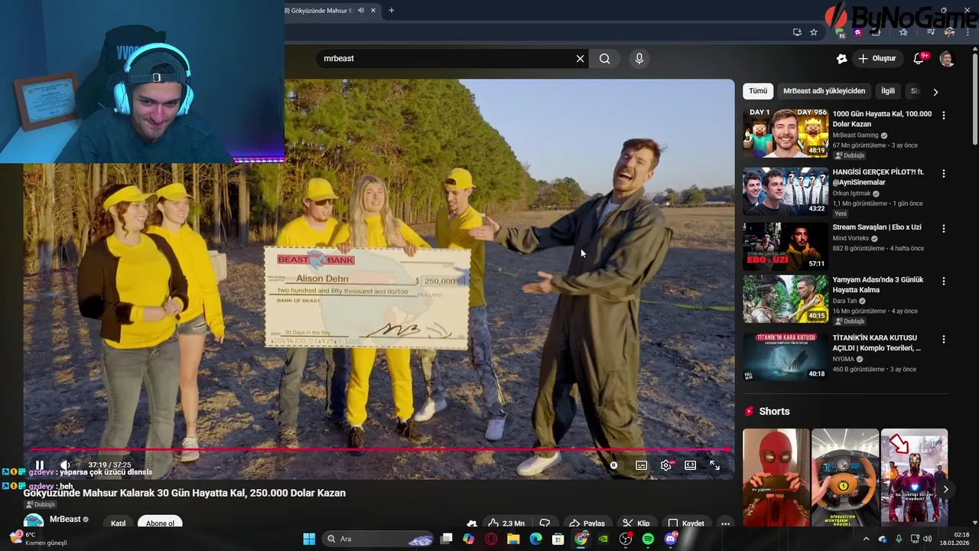Open the Chrome media control icon
This screenshot has width=979, height=551.
(932, 32)
